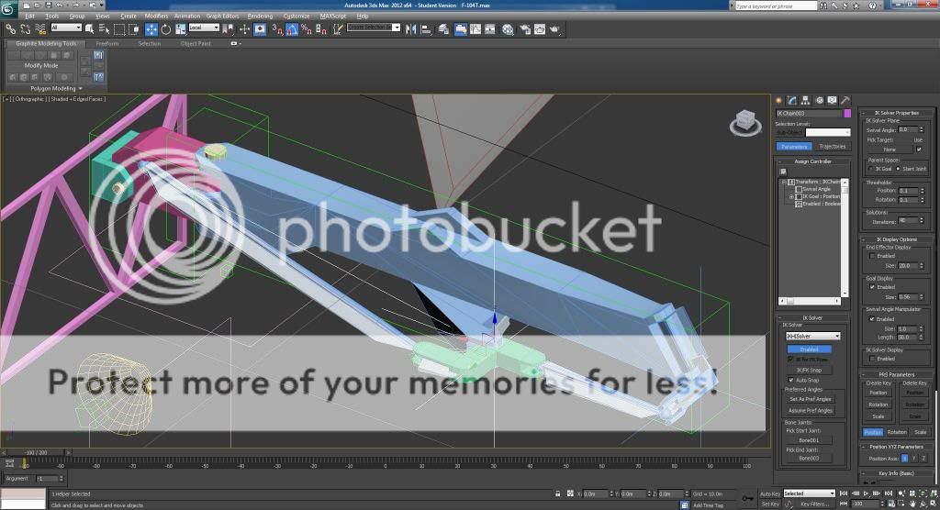Click the IK/FK Snap button
The image size is (940, 510).
tap(810, 371)
